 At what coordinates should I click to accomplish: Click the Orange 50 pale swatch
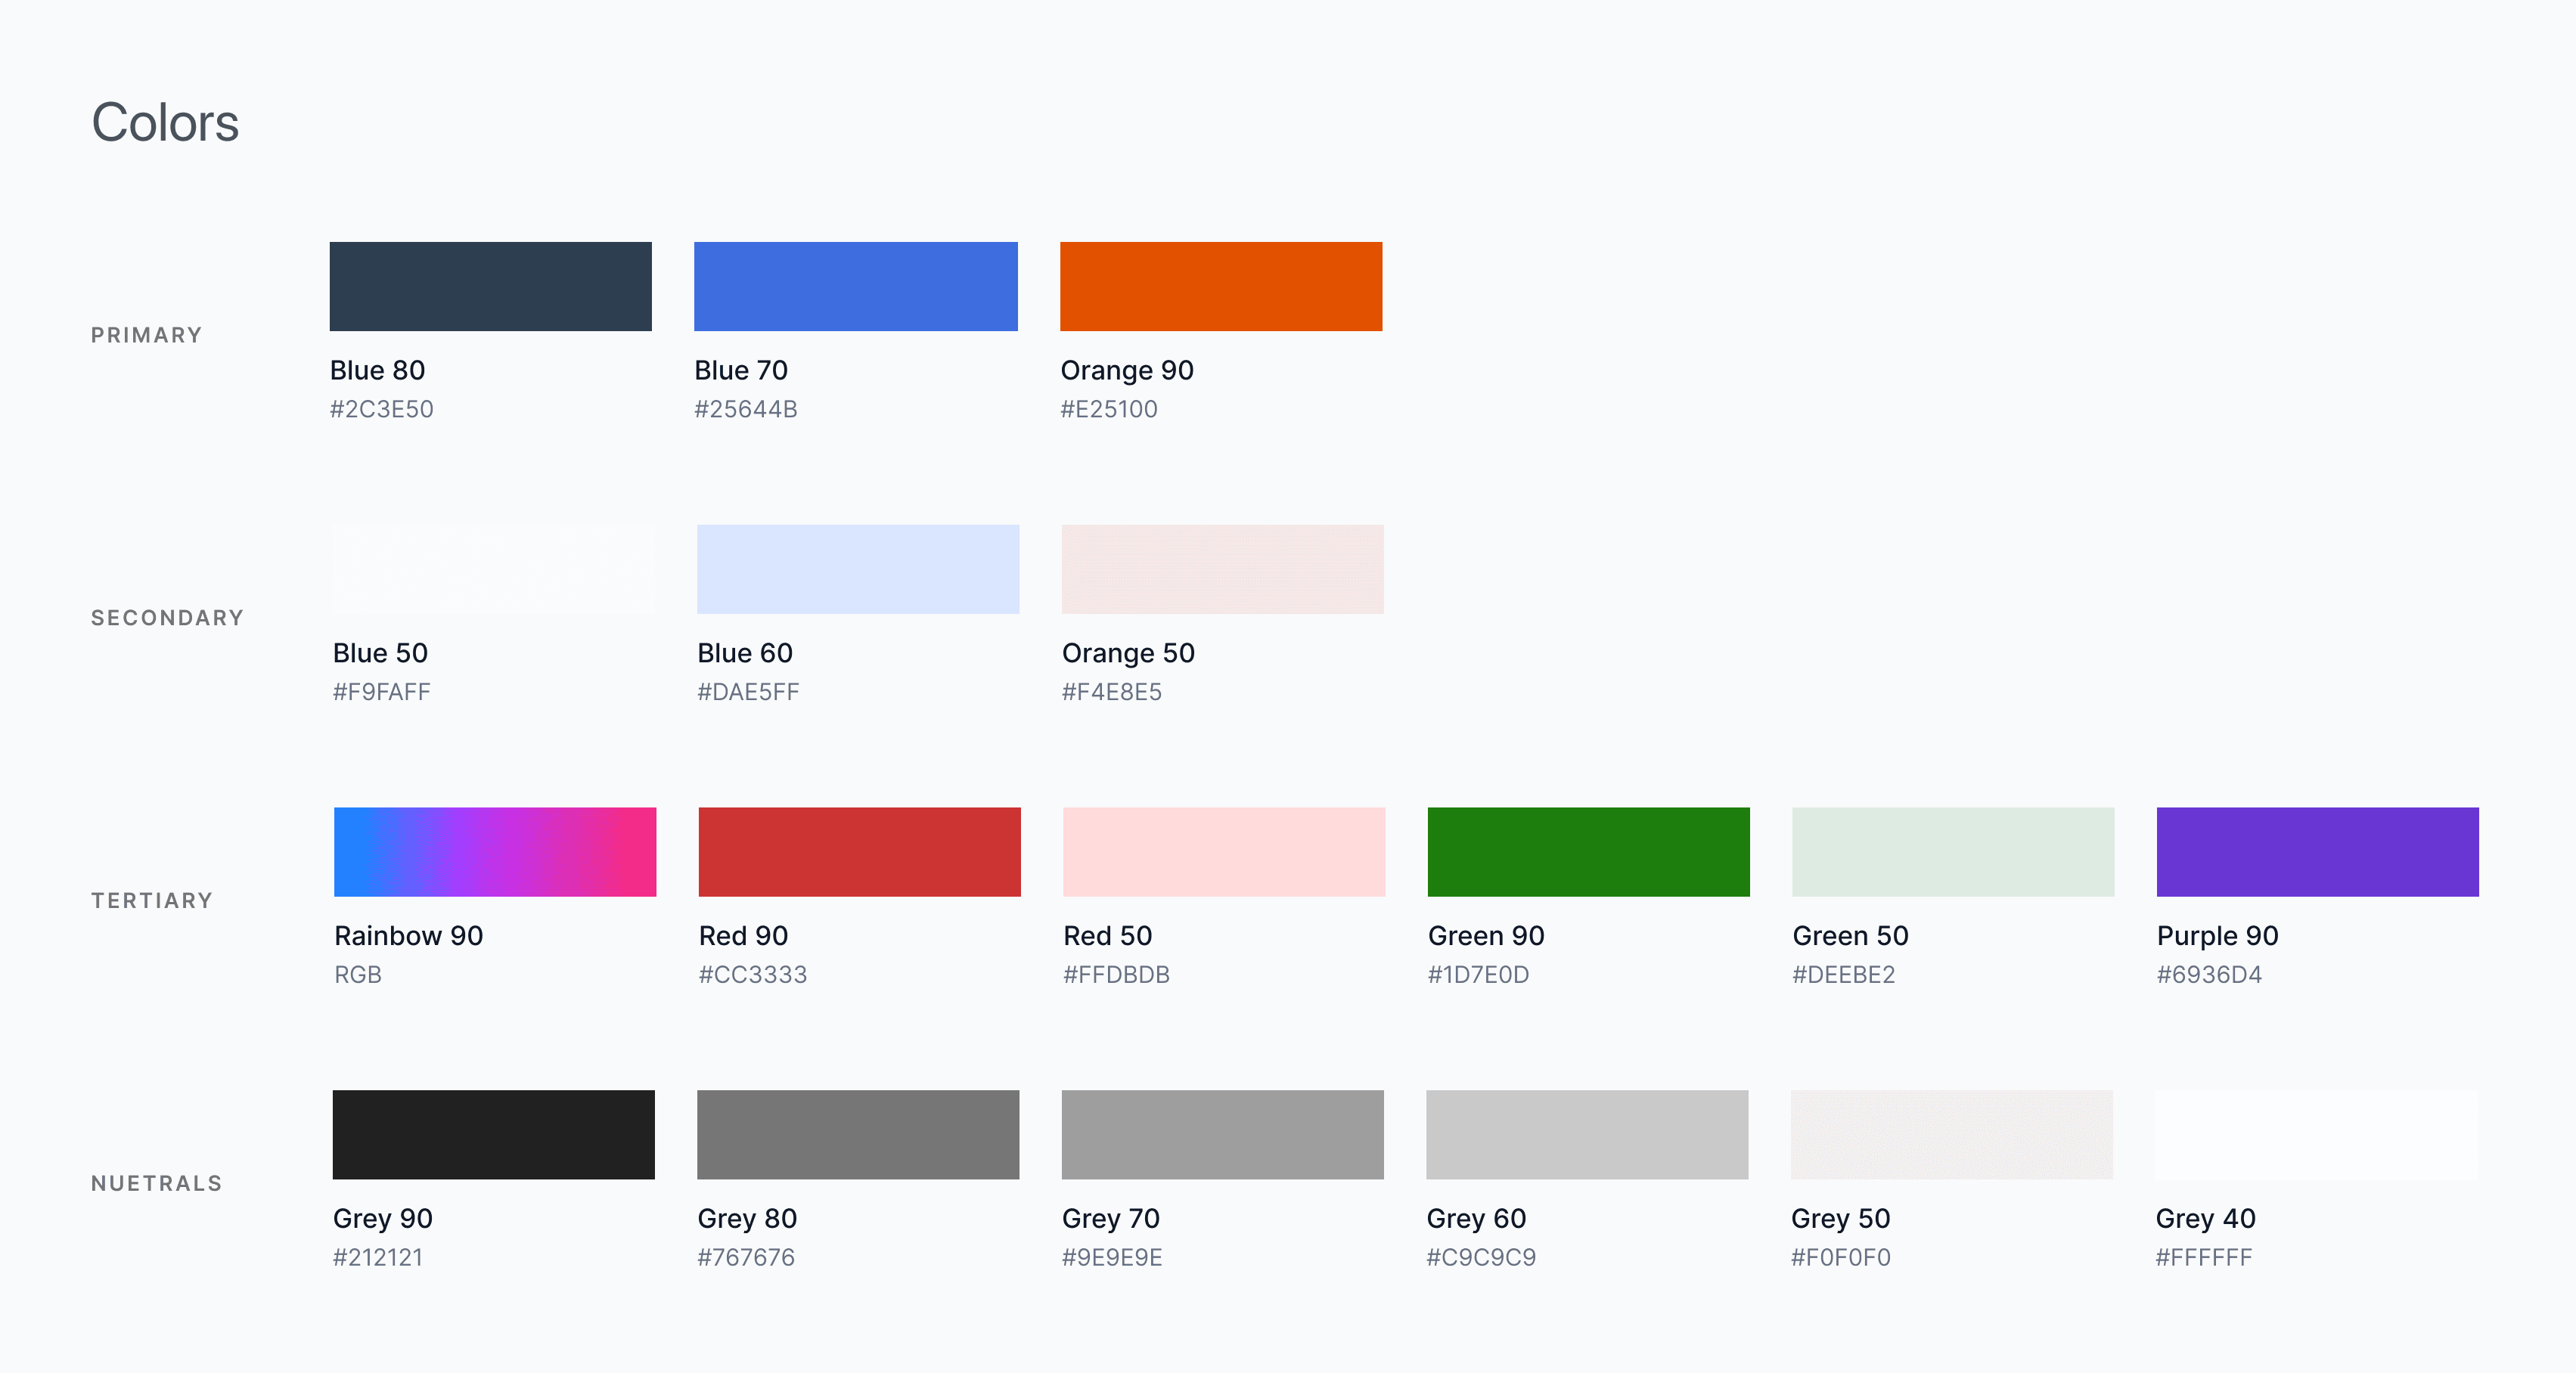[x=1222, y=569]
